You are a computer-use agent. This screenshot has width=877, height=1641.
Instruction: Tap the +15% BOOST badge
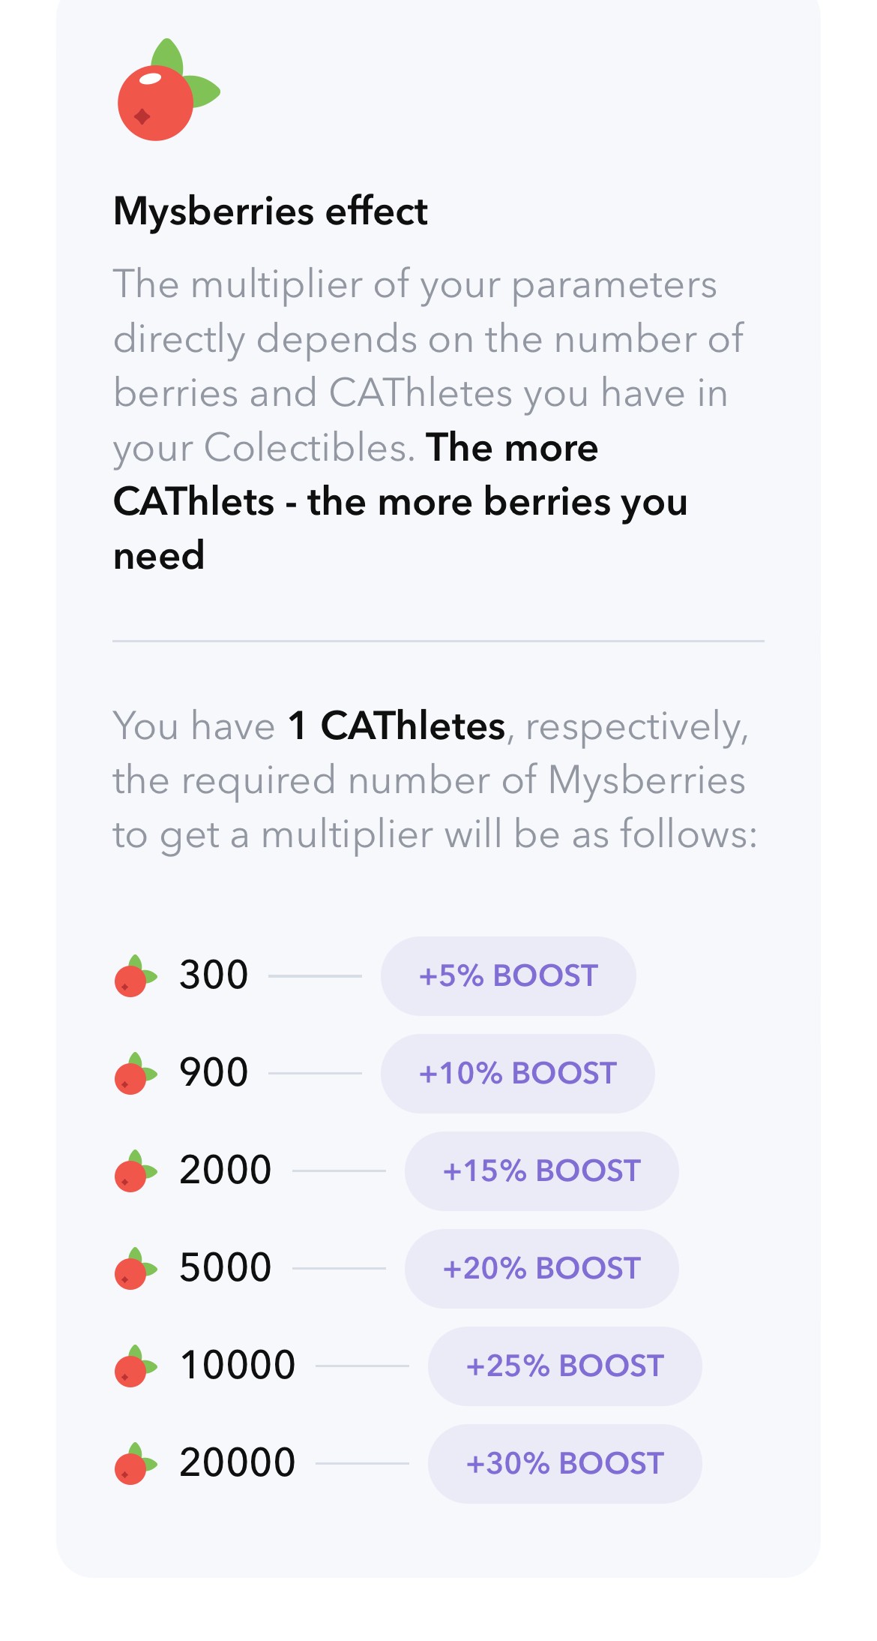541,1171
